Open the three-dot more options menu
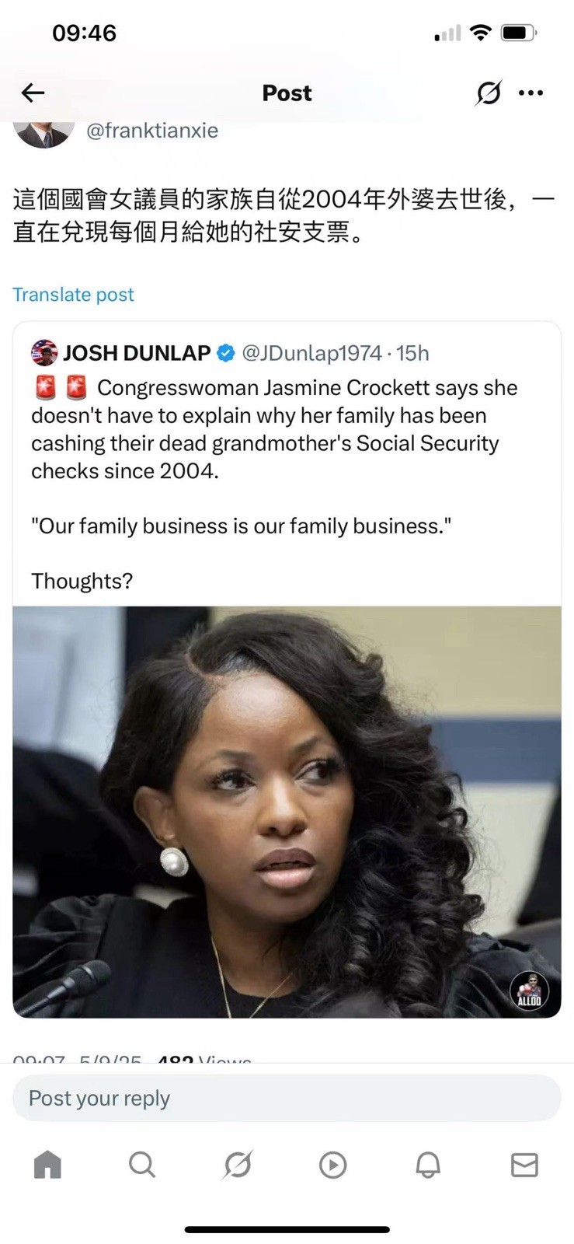 coord(531,93)
